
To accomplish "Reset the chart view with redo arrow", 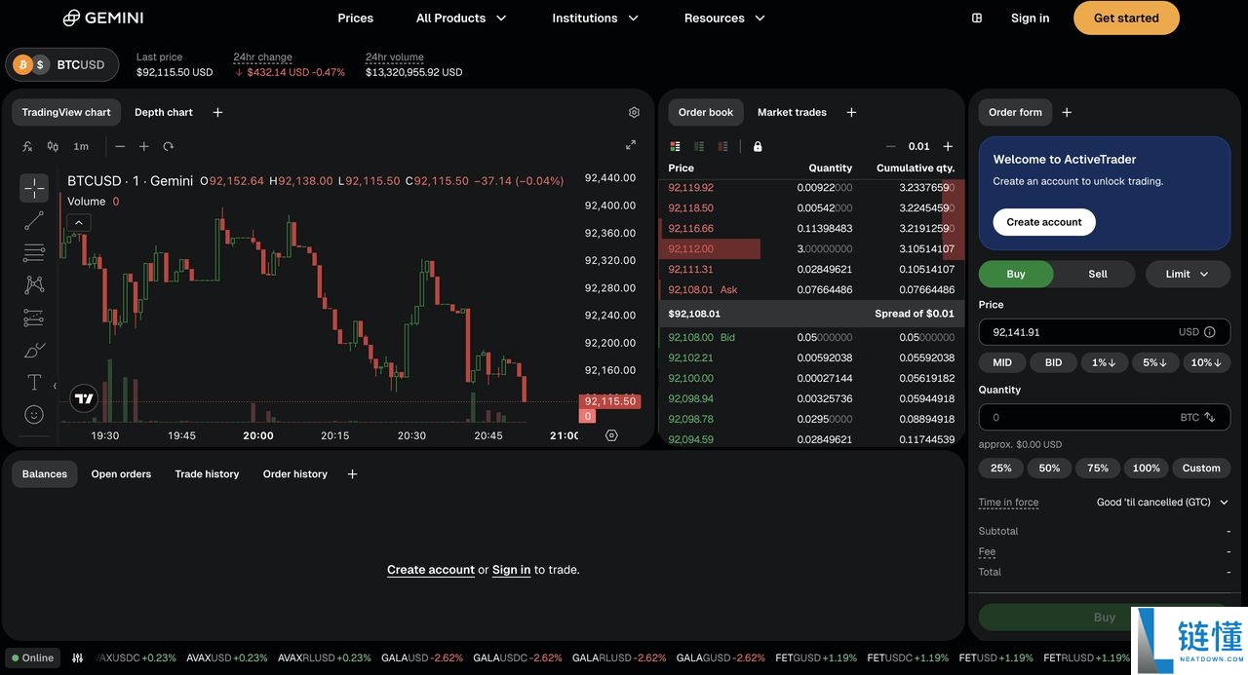I will click(x=168, y=146).
